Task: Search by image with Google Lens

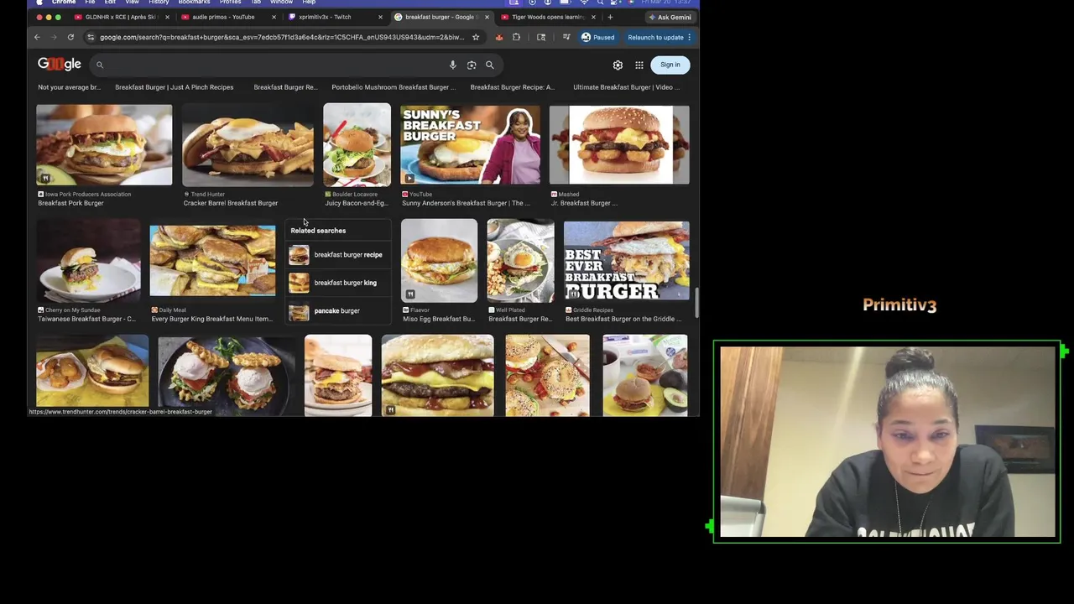Action: point(472,65)
